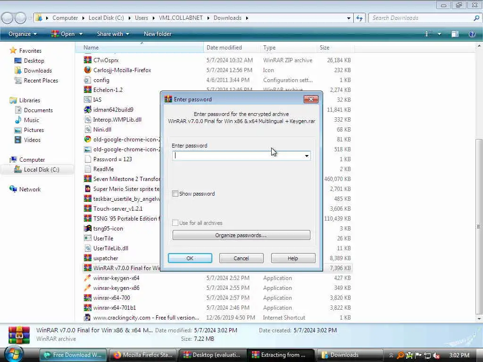Click the muted volume tray icon
The width and height of the screenshot is (483, 362).
436,355
